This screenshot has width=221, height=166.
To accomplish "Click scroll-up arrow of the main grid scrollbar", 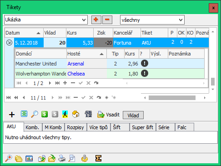I will 213,32.
